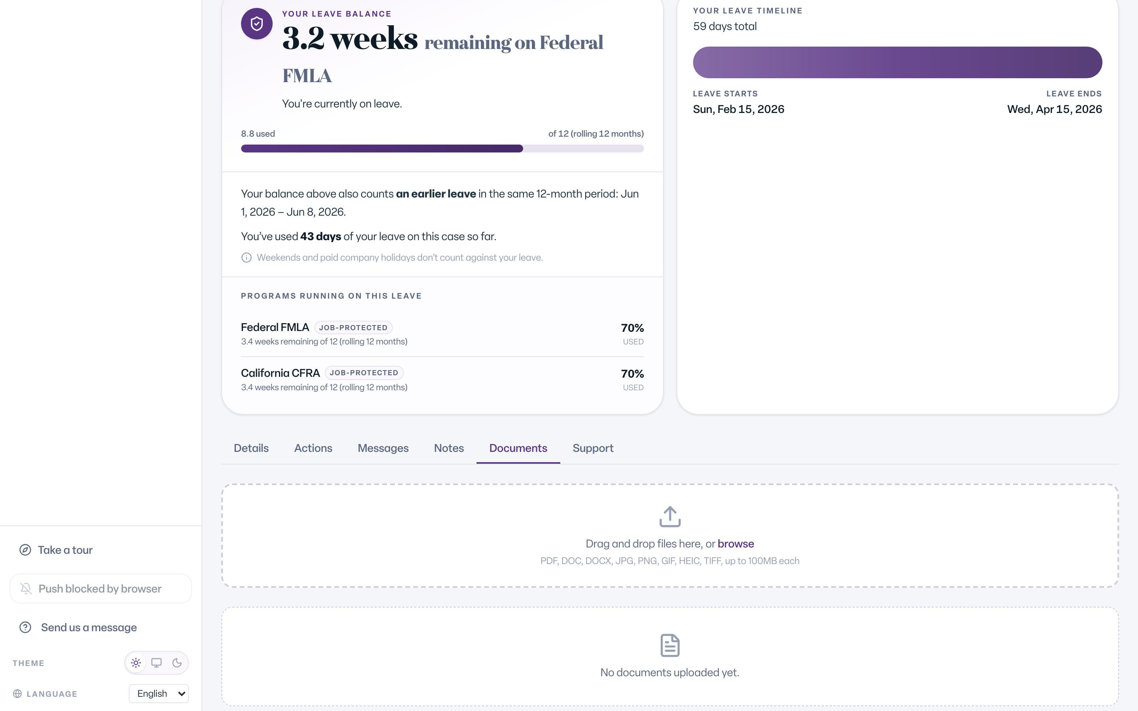This screenshot has height=711, width=1138.
Task: Click the compass icon beside Take a tour
Action: point(25,550)
